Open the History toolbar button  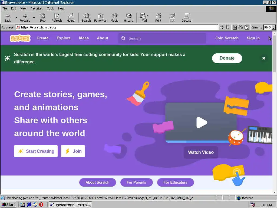click(x=128, y=18)
